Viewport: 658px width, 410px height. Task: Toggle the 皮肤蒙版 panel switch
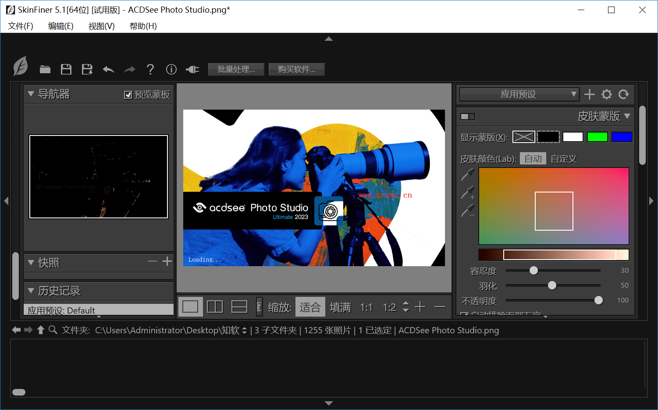point(468,117)
